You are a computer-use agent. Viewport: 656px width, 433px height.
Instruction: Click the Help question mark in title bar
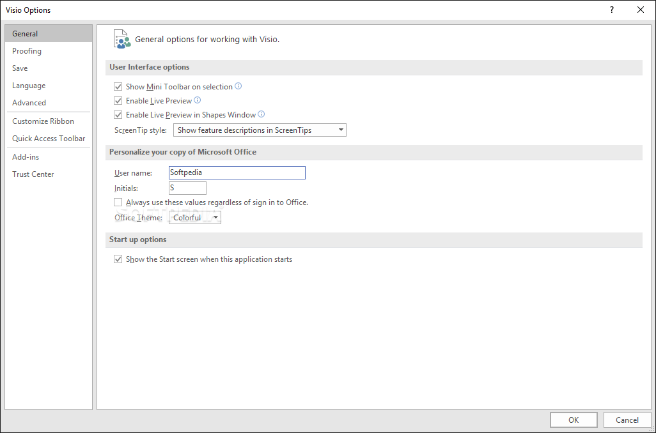tap(612, 10)
